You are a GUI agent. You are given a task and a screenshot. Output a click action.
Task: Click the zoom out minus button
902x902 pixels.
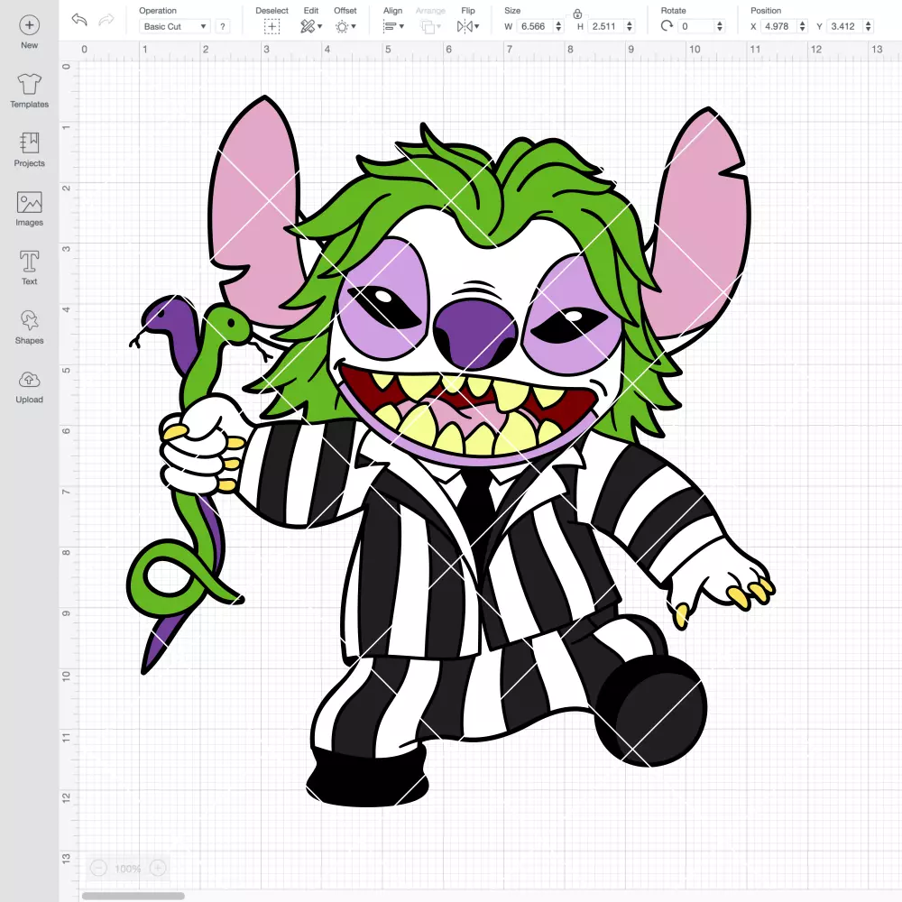[x=98, y=868]
